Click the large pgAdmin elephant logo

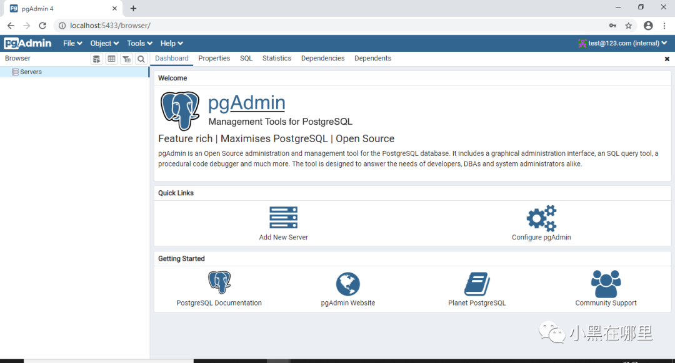click(x=180, y=111)
